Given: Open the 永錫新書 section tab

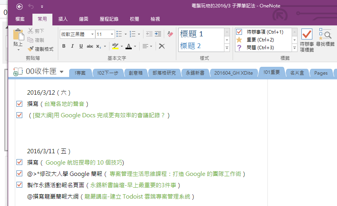Looking at the screenshot, I should pos(195,73).
